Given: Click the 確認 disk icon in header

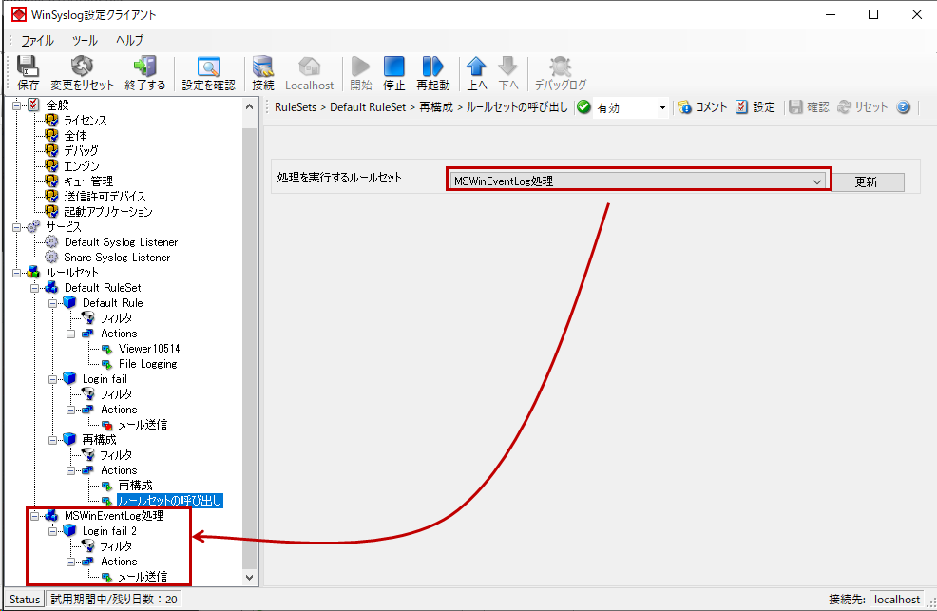Looking at the screenshot, I should pos(795,107).
